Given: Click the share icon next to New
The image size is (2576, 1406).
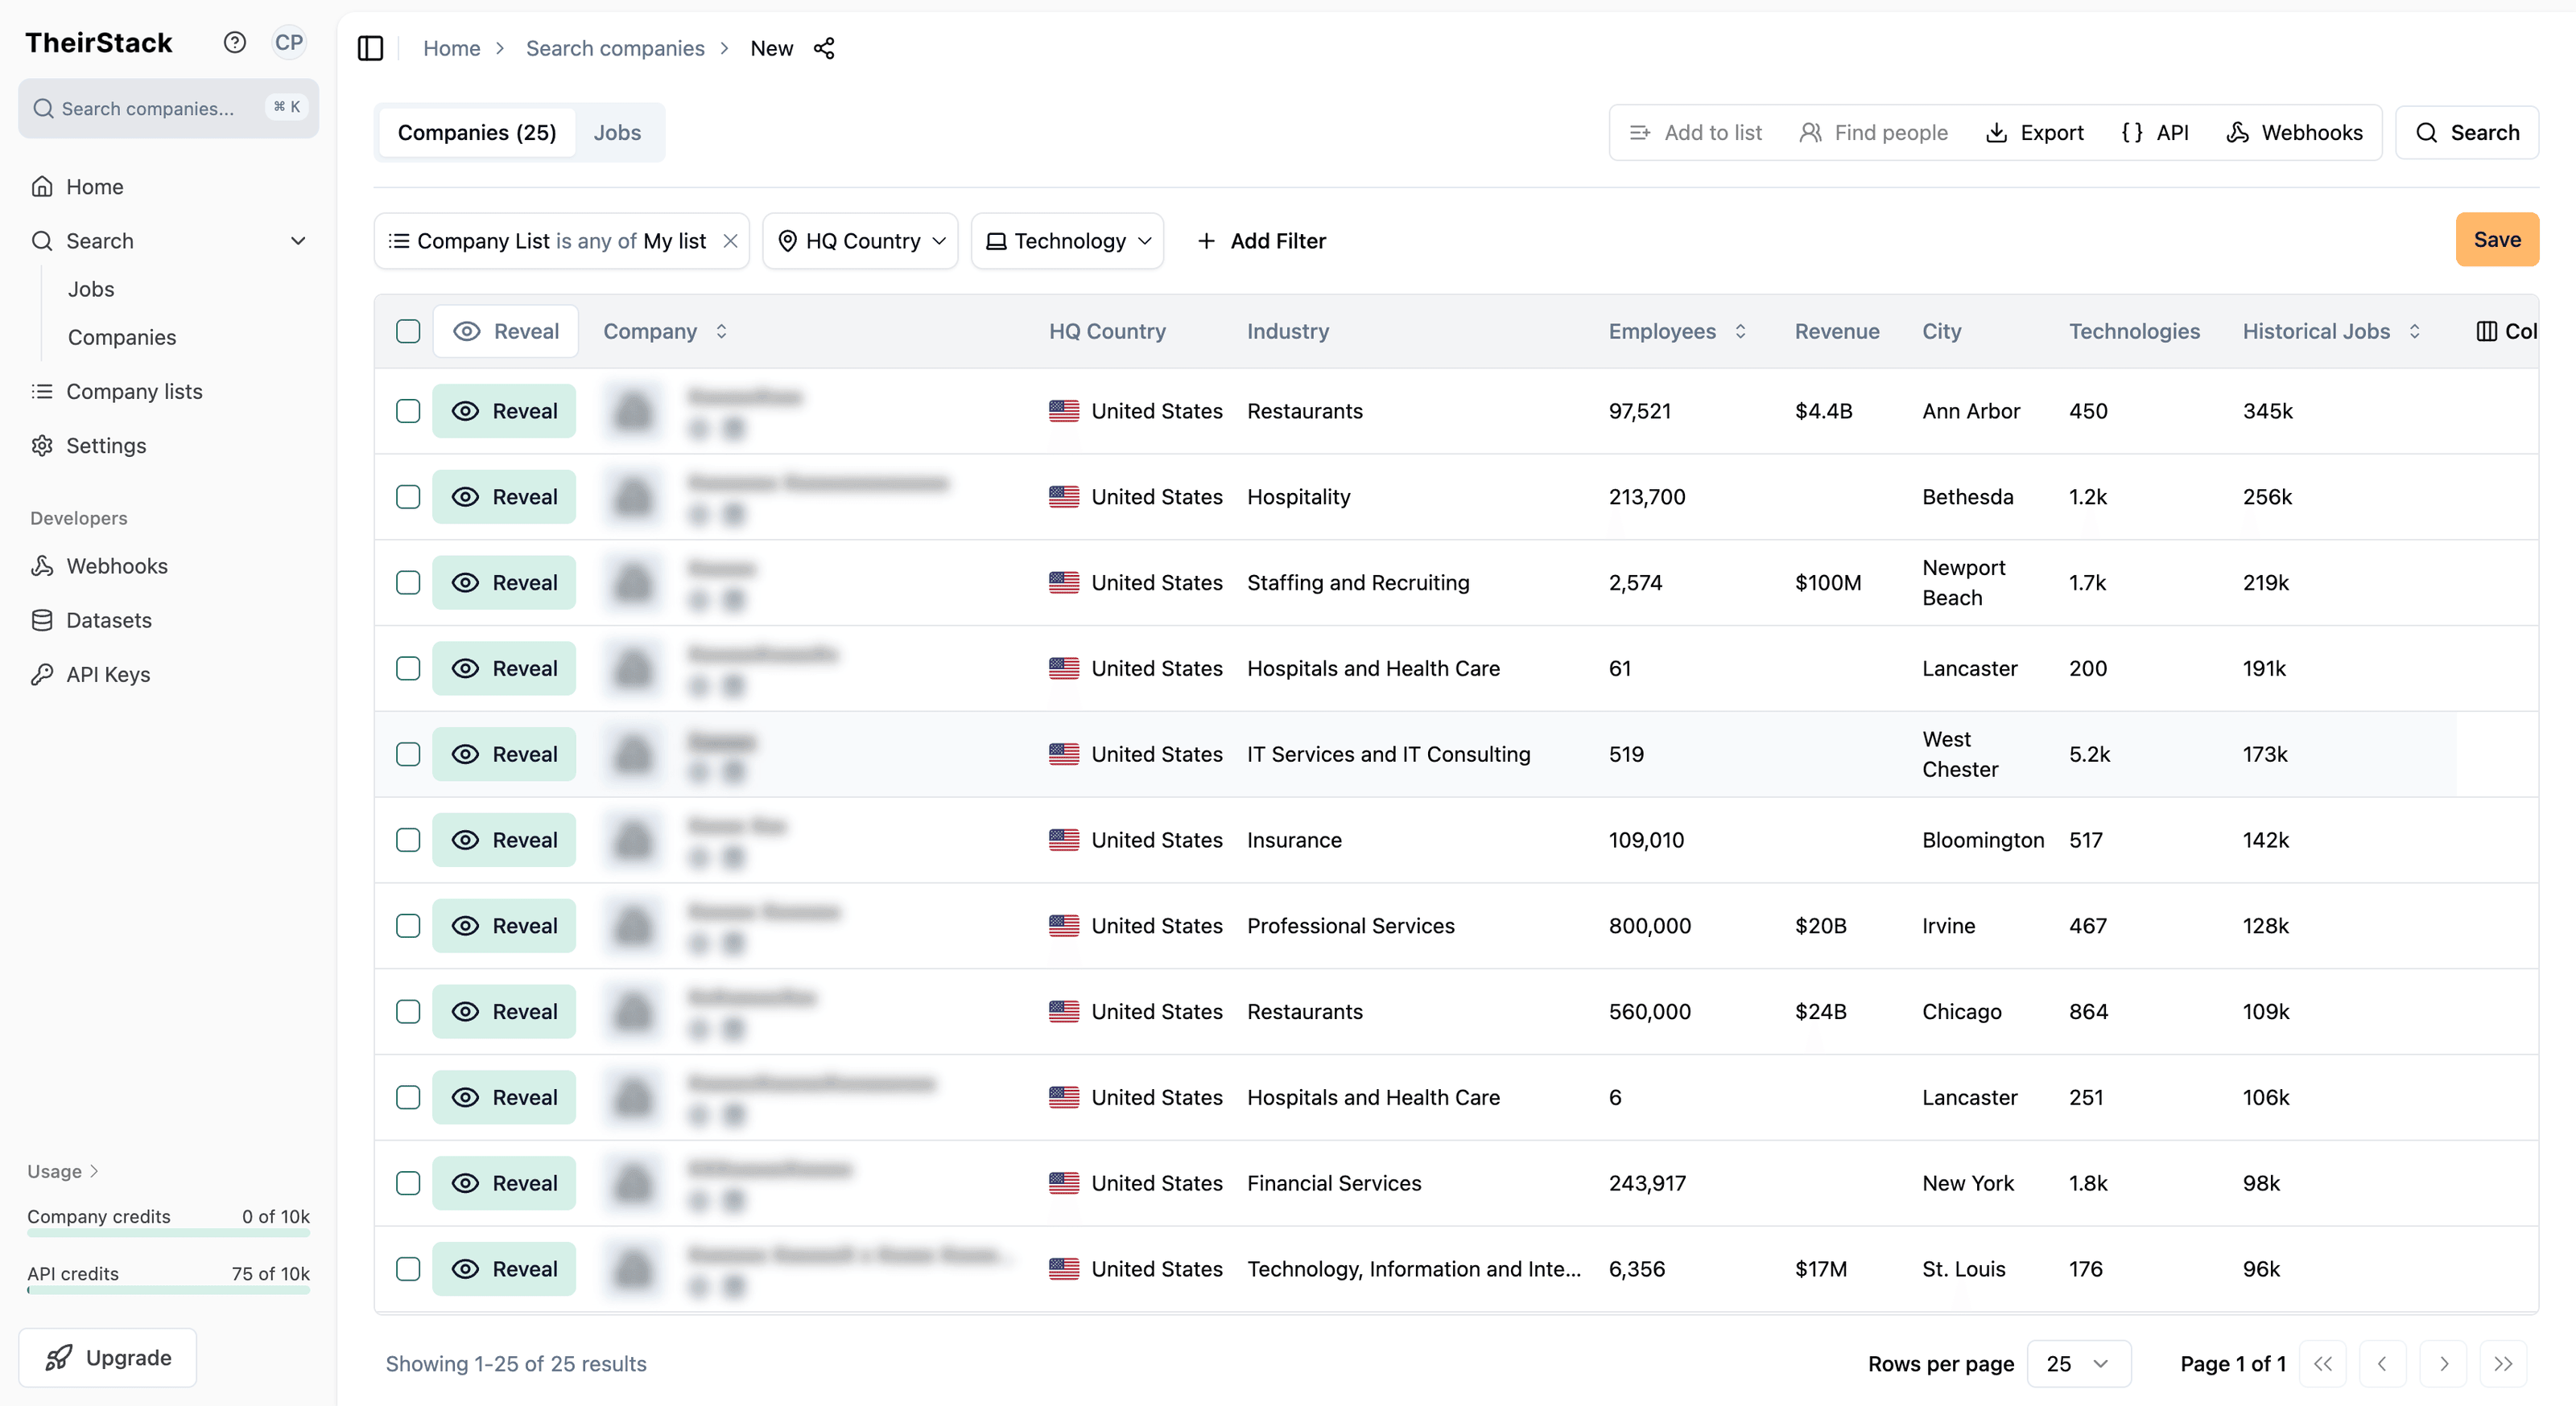Looking at the screenshot, I should tap(824, 48).
